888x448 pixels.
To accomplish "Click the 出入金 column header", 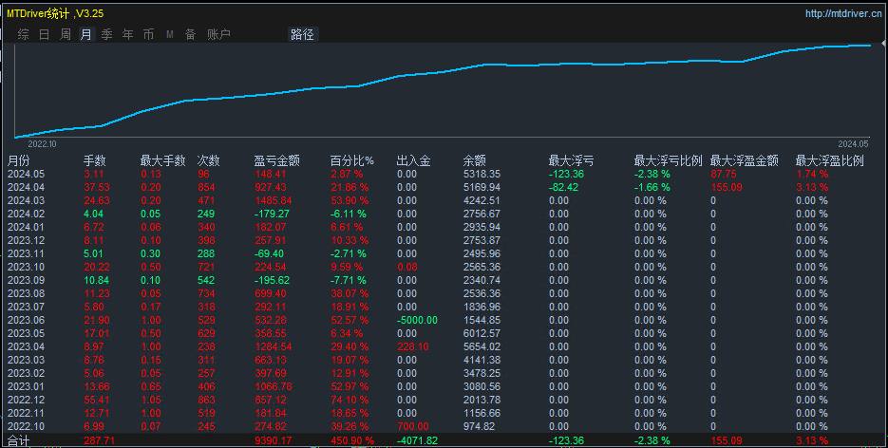I will click(x=413, y=160).
